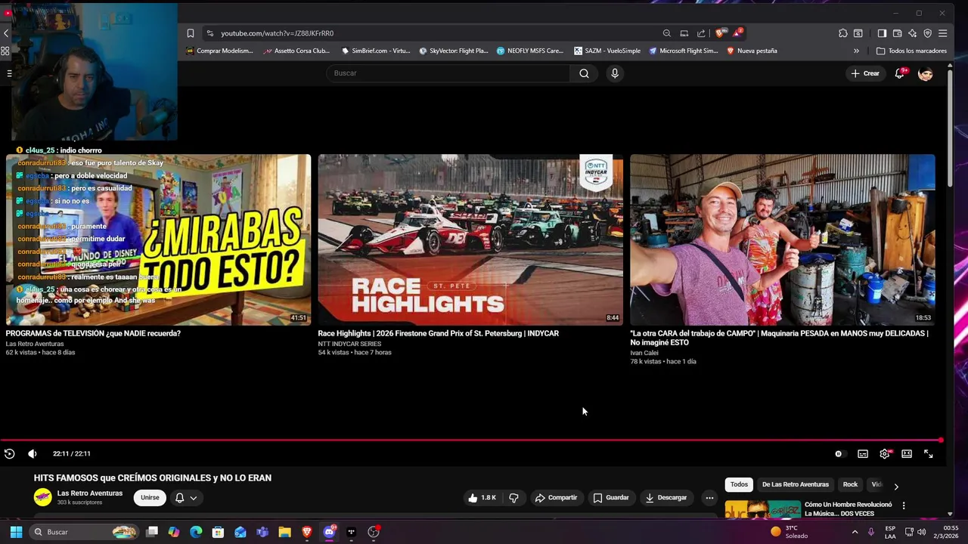Image resolution: width=968 pixels, height=544 pixels.
Task: Open the SAZM - VueloSimple bookmark
Action: [x=607, y=51]
